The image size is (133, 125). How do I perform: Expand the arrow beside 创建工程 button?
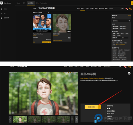(x=100, y=107)
